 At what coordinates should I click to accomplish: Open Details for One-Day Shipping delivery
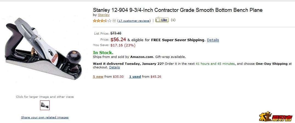point(114,67)
